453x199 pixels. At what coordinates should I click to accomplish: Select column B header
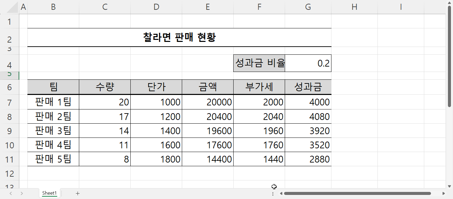pos(53,7)
